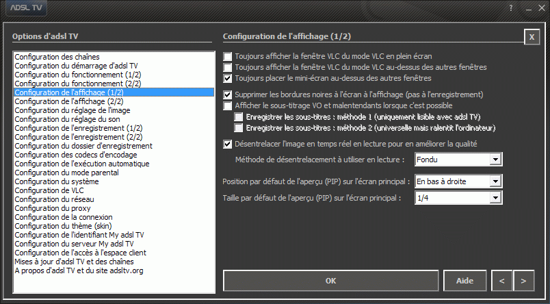Enable Afficher le sous-titrage VO checkbox
Screen dimensions: 550x304
pos(228,105)
